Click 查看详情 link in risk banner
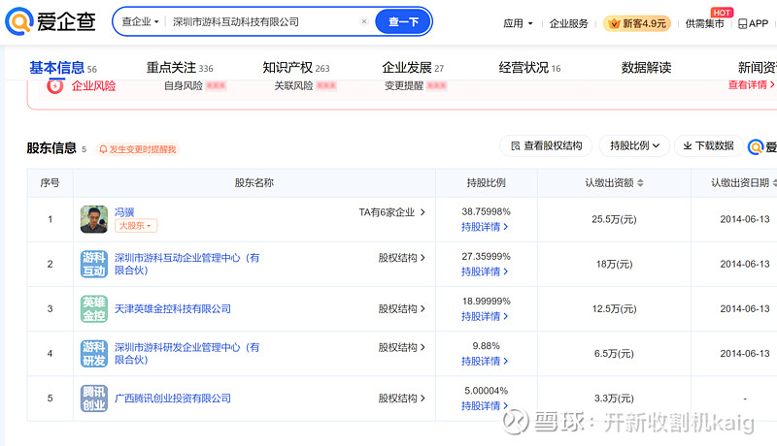Image resolution: width=777 pixels, height=446 pixels. click(751, 84)
